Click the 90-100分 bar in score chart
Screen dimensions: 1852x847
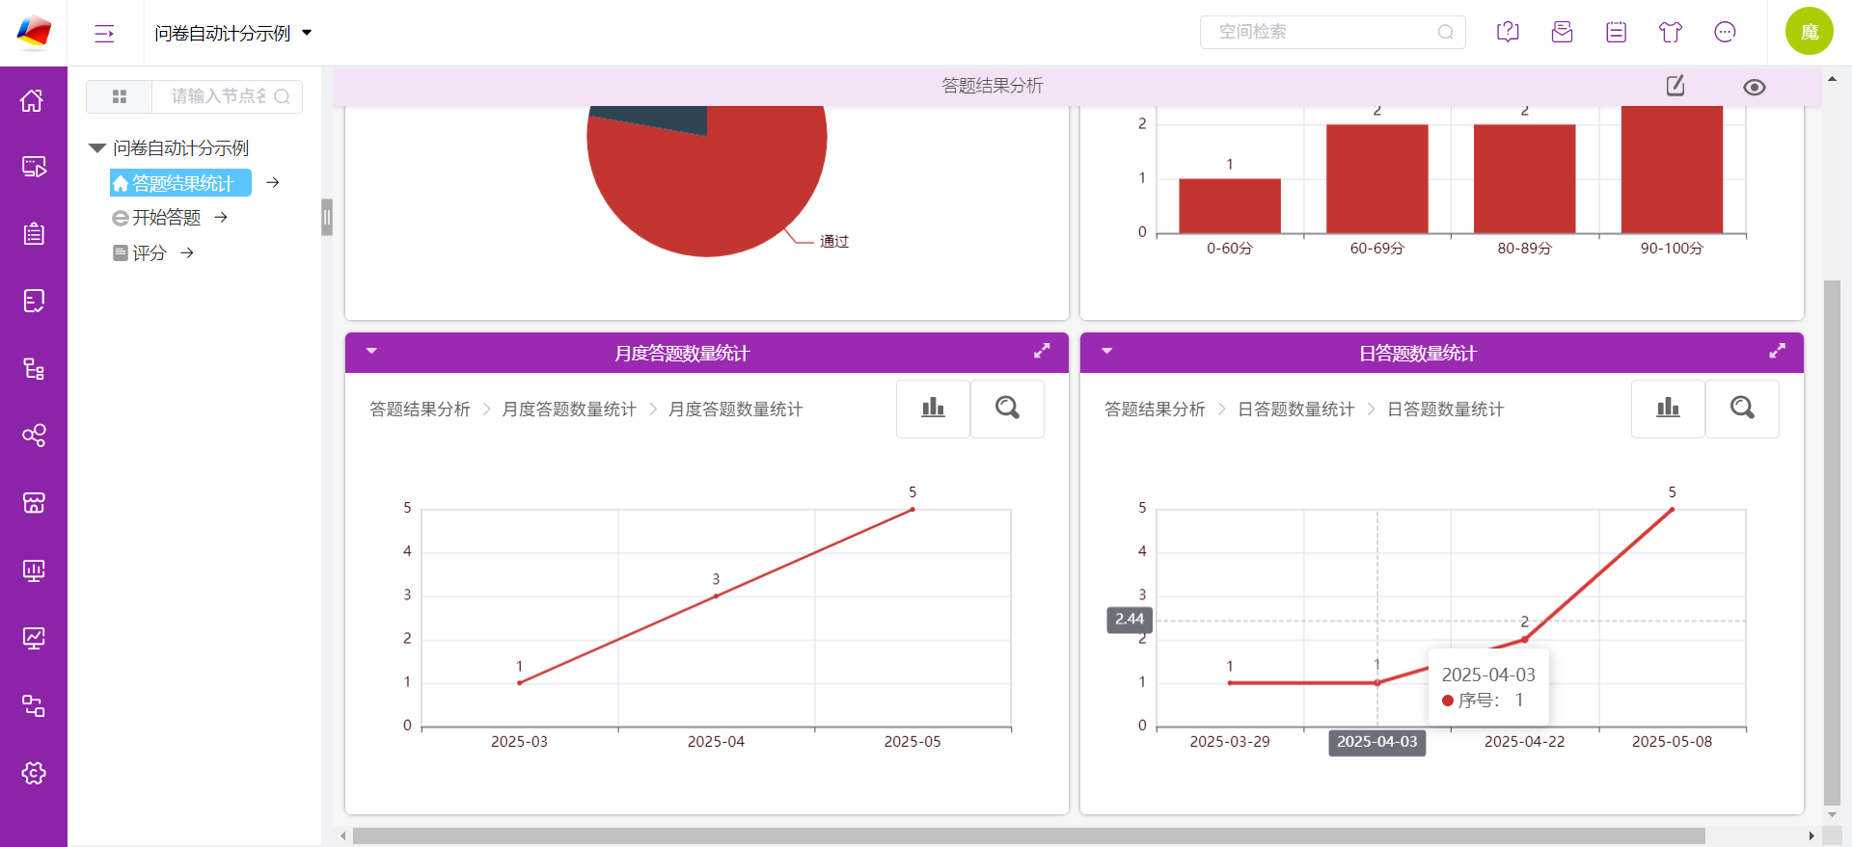click(x=1672, y=170)
